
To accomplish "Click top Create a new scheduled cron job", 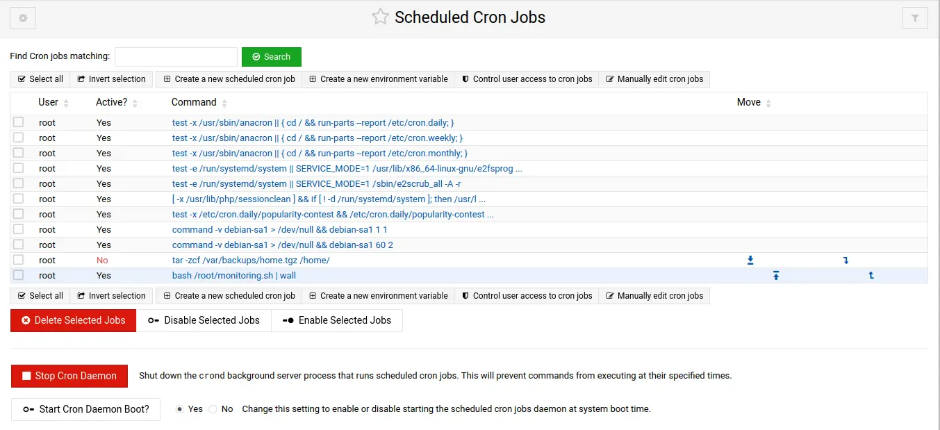I will coord(229,79).
